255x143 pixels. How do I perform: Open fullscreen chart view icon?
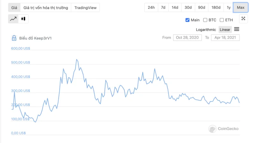pos(243,19)
